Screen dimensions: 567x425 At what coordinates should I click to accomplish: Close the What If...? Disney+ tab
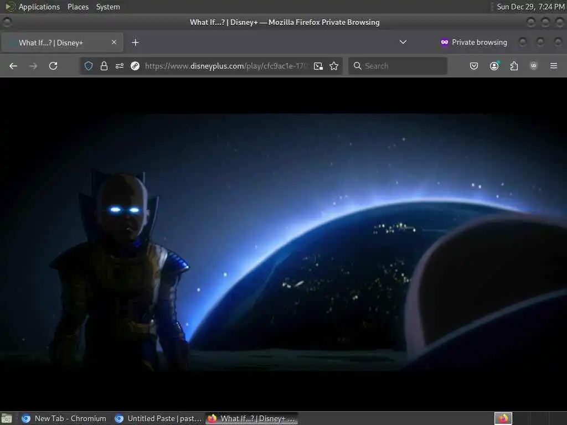click(114, 42)
